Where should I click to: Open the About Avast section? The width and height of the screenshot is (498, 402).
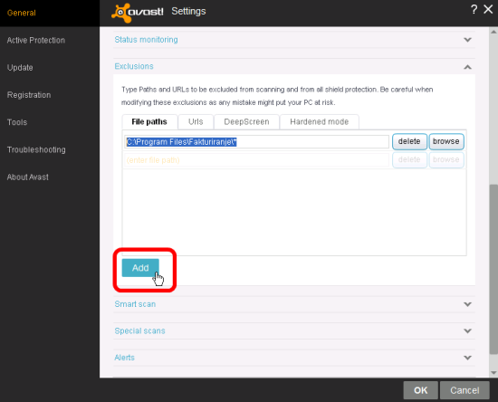[28, 177]
